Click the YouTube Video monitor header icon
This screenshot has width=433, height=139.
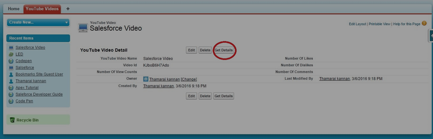[x=83, y=27]
